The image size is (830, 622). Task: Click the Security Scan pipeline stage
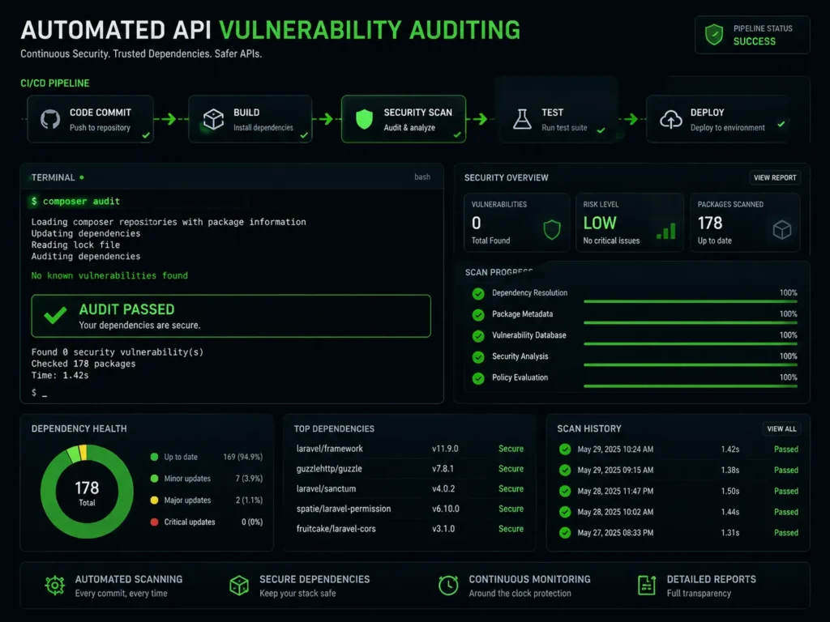(x=404, y=120)
